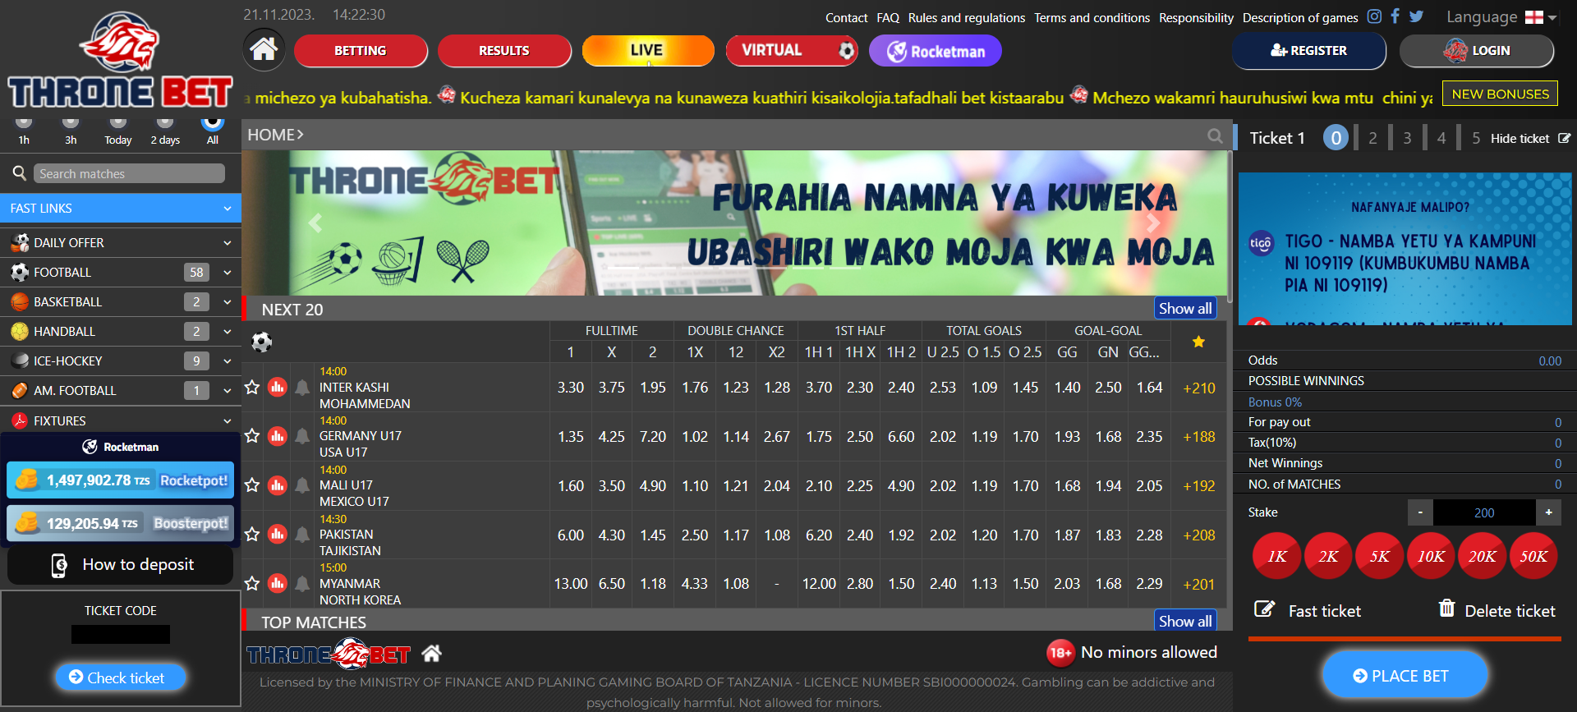Open the FAQ link

[888, 17]
